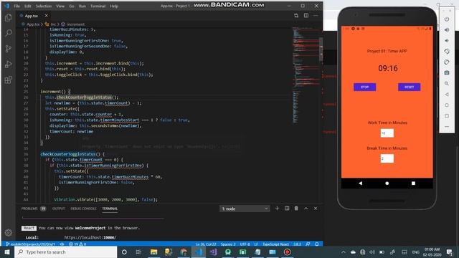Create a new terminal with the plus icon
The height and width of the screenshot is (258, 459).
pos(277,209)
